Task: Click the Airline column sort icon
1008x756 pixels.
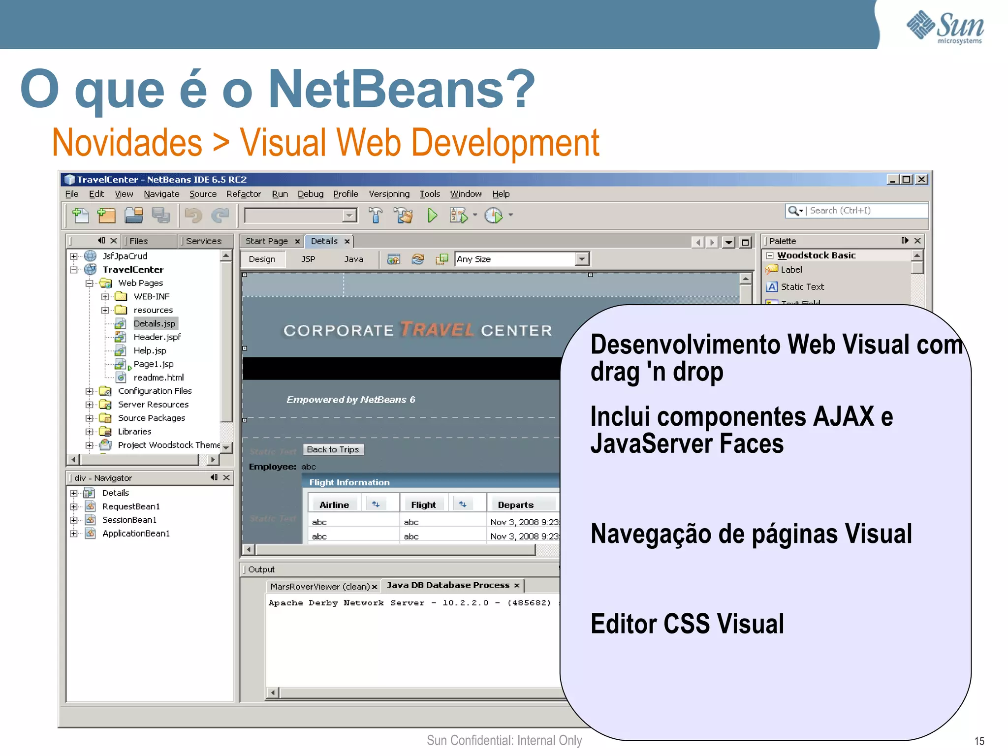Action: (376, 504)
